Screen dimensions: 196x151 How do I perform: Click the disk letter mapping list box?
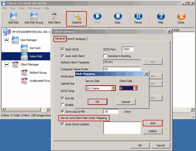tap(122, 128)
